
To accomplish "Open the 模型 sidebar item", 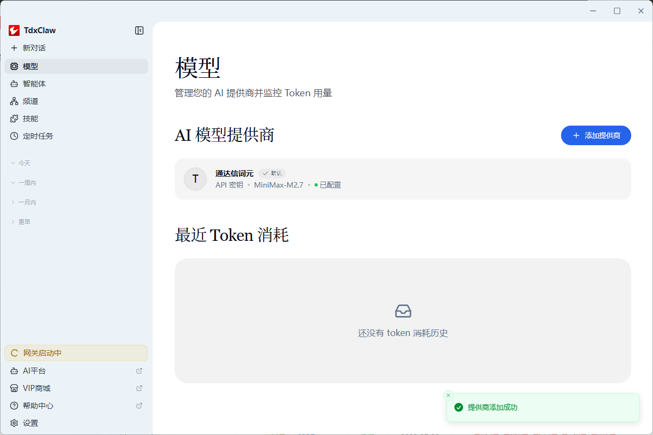I will (76, 66).
